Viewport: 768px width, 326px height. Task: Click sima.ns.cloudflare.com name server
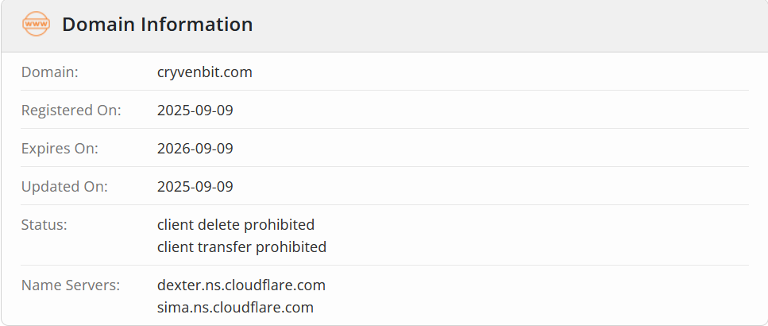[235, 308]
